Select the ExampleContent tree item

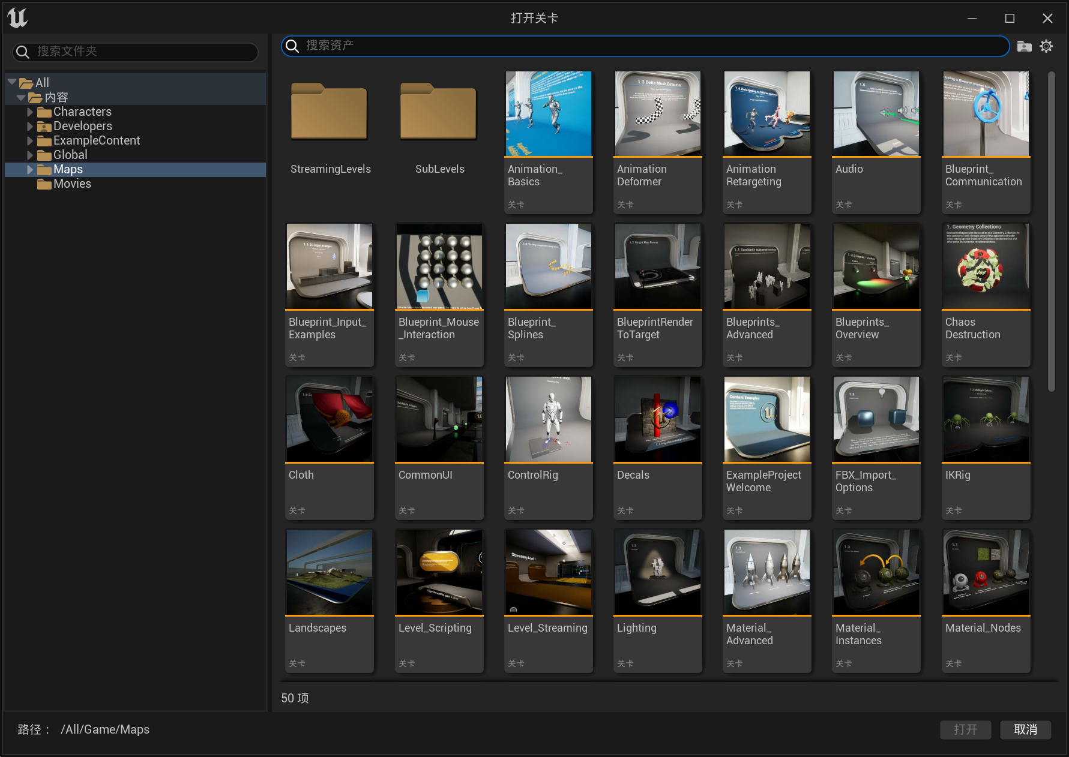(136, 140)
